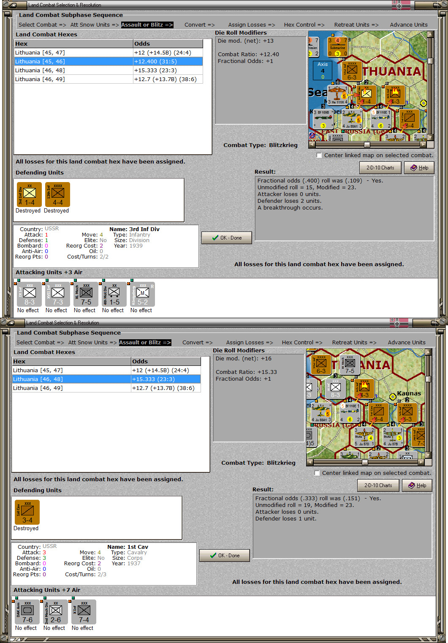448x643 pixels.
Task: Select destroyed 3rd Inf Div 1-4 defending unit
Action: [x=29, y=194]
